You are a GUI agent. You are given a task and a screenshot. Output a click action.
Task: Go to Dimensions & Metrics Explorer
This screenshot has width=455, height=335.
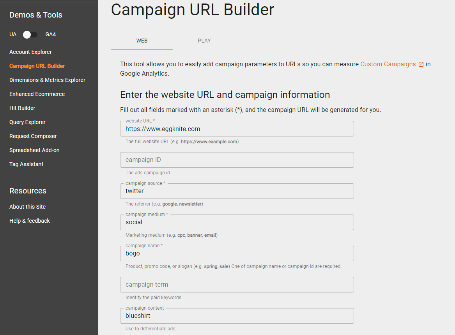pos(47,80)
